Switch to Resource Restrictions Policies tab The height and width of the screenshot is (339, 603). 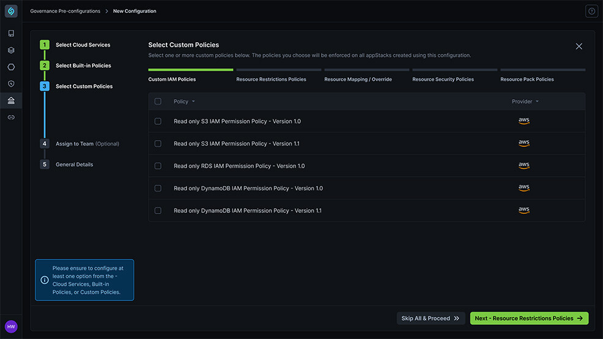(271, 80)
